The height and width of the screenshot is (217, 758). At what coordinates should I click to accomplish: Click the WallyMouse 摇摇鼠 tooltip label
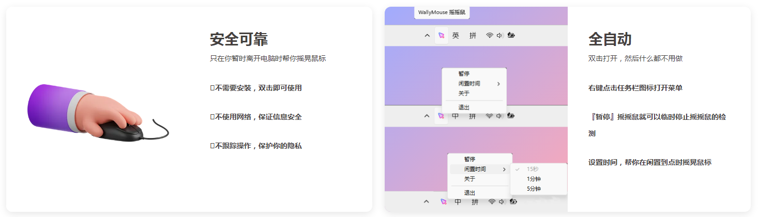click(x=442, y=11)
